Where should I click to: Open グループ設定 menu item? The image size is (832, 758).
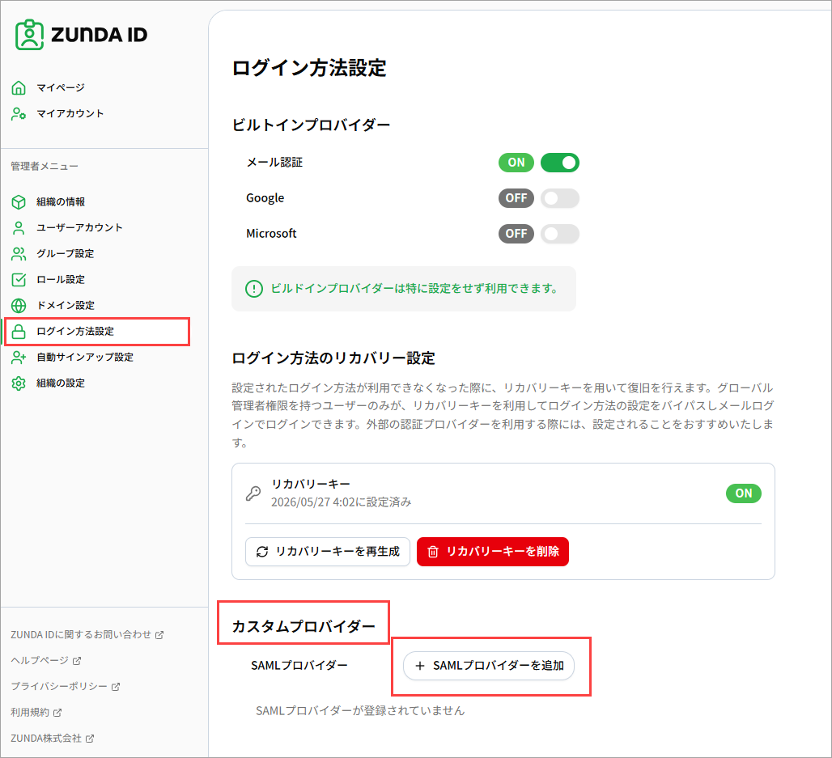(x=66, y=254)
